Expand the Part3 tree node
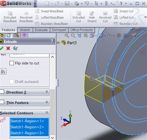 [x=58, y=43]
